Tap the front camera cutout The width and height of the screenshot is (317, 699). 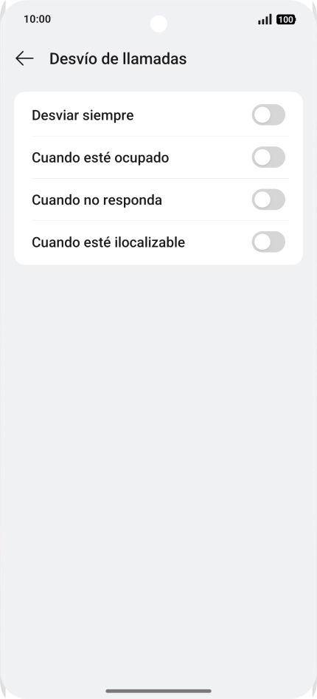[158, 24]
